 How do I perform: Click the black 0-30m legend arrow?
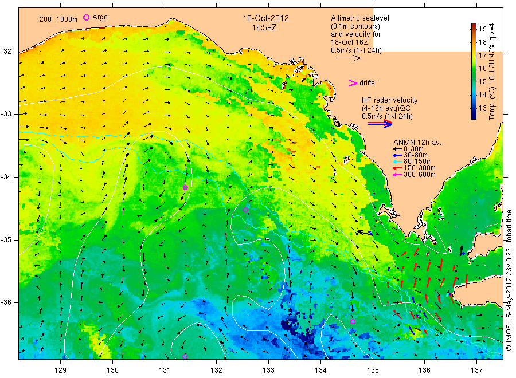397,149
